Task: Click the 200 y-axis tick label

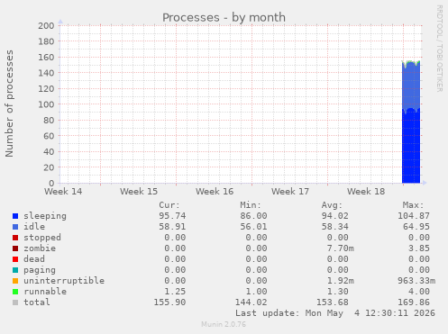Action: [x=46, y=25]
